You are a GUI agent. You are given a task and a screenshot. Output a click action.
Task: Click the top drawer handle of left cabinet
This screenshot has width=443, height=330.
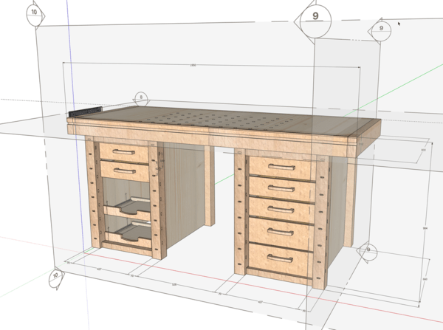pyautogui.click(x=123, y=151)
